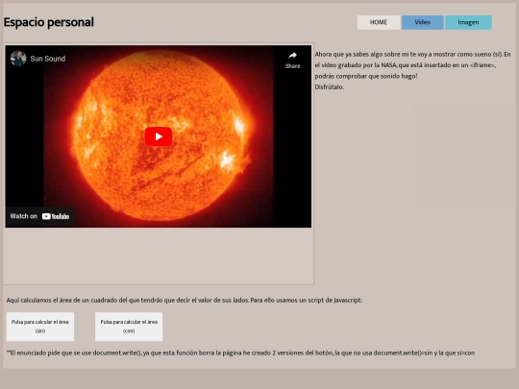Click Pulsa para calcular el área (sin) button

(x=40, y=327)
